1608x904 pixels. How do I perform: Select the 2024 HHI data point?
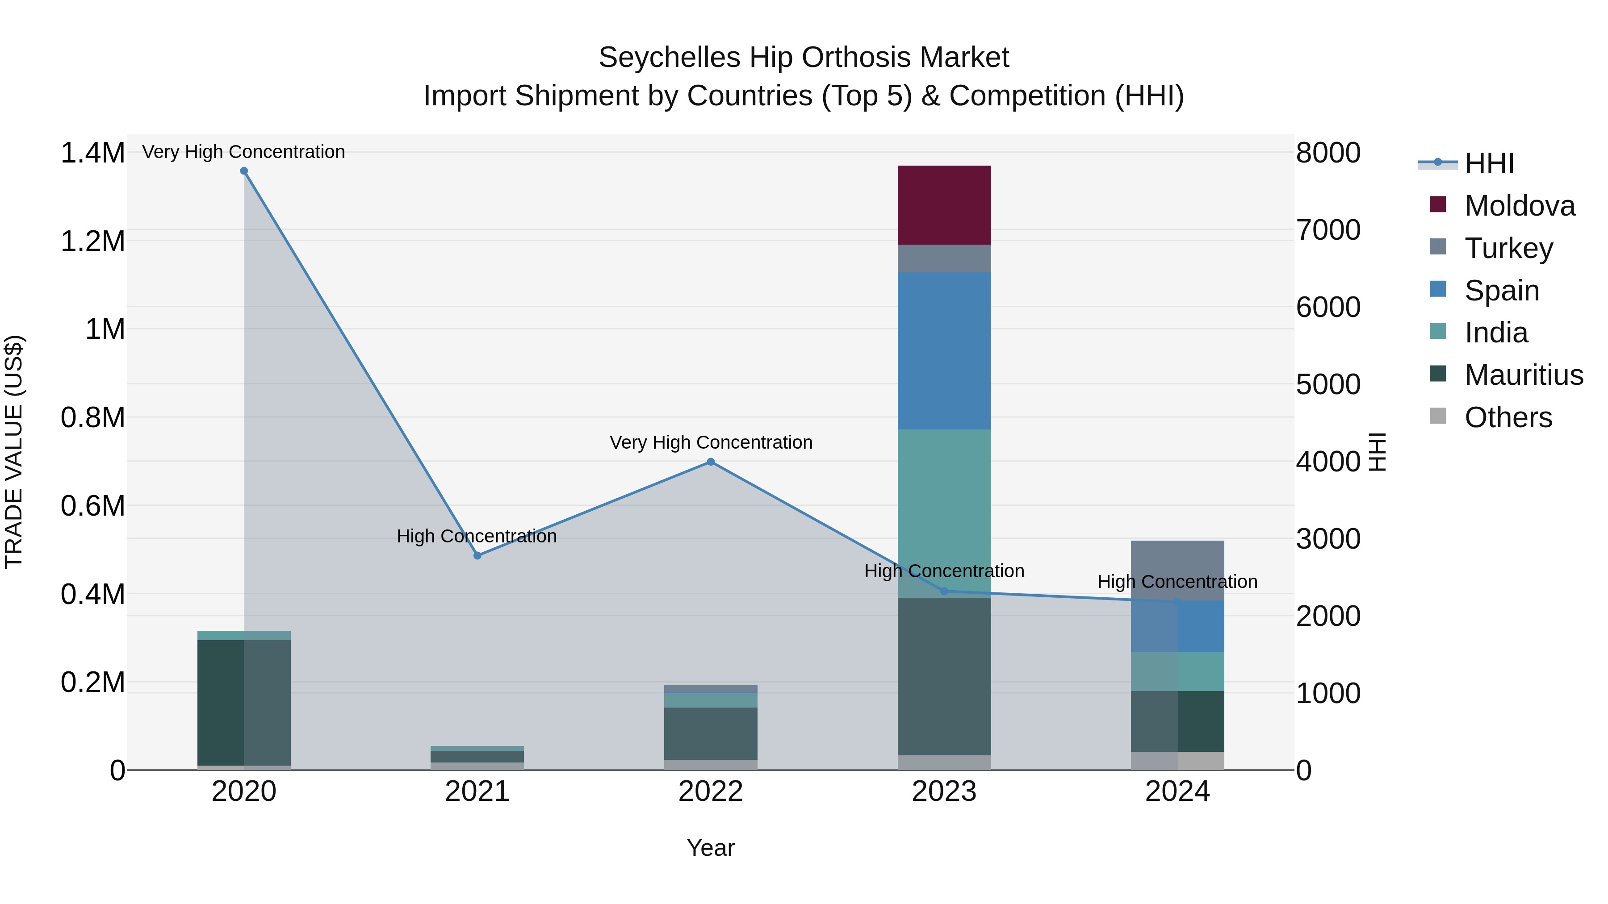pyautogui.click(x=1177, y=602)
